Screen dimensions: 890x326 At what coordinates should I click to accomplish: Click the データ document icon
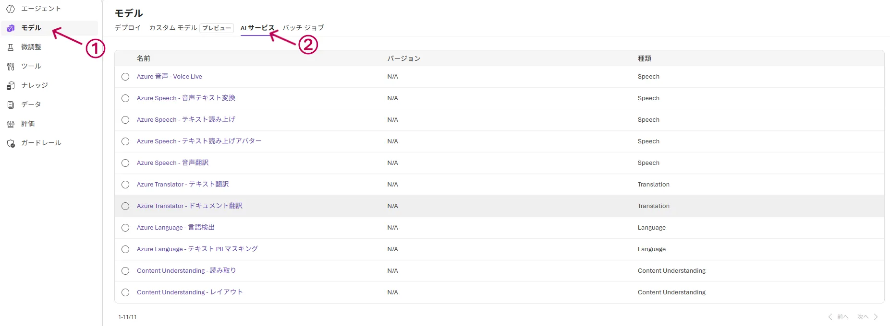click(x=11, y=105)
